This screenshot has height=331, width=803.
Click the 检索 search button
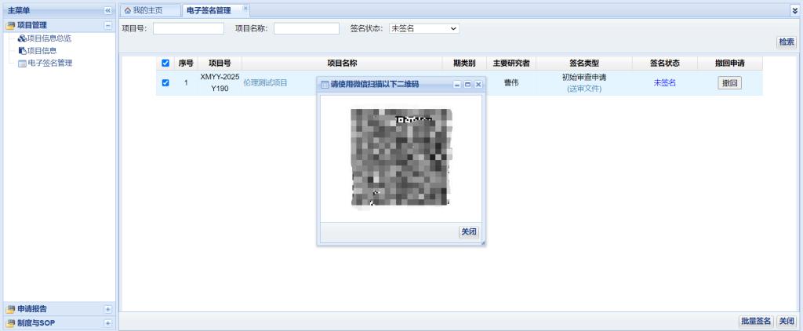pos(786,42)
